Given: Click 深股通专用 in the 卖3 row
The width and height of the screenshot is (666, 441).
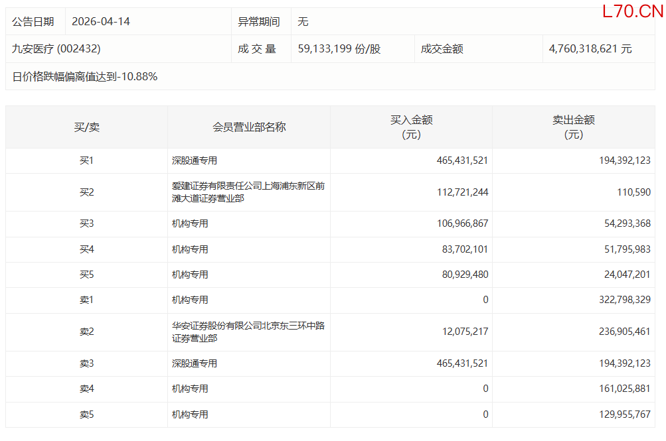Looking at the screenshot, I should (195, 363).
